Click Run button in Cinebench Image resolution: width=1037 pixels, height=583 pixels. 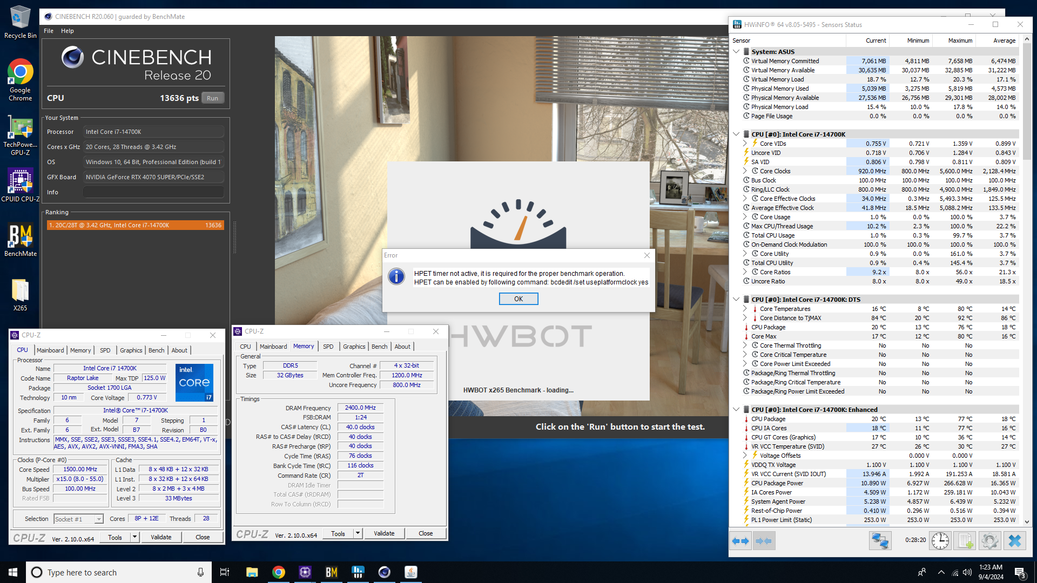pyautogui.click(x=213, y=98)
